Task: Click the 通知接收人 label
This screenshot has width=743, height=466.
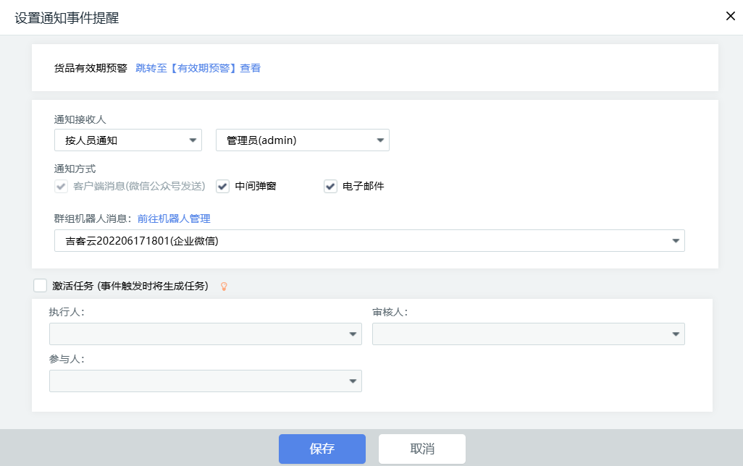Action: (80, 120)
